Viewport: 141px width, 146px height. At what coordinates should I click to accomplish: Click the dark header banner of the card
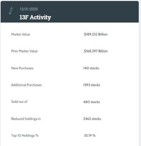[70, 12]
